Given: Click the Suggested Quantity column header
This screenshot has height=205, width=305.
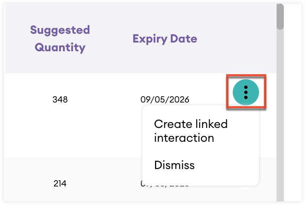Looking at the screenshot, I should pyautogui.click(x=60, y=39).
